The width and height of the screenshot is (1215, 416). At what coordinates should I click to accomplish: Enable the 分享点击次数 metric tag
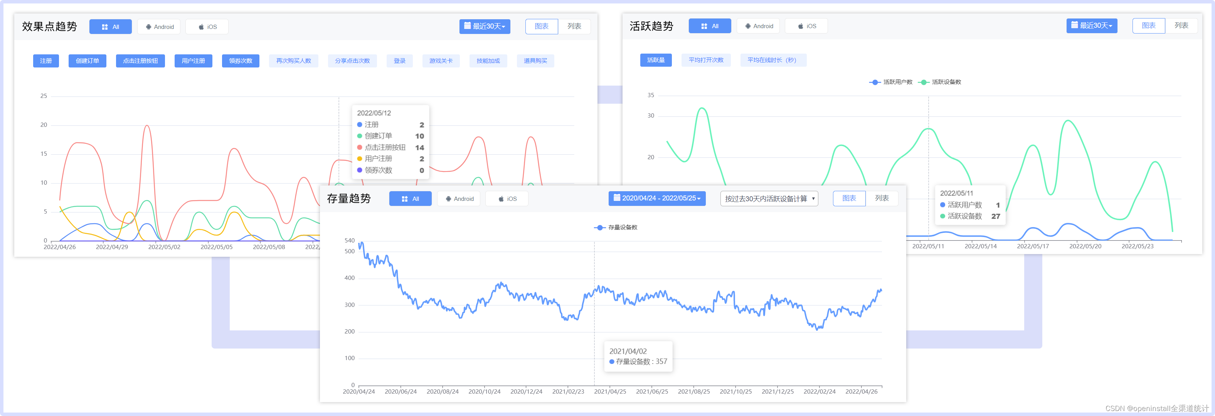[352, 61]
